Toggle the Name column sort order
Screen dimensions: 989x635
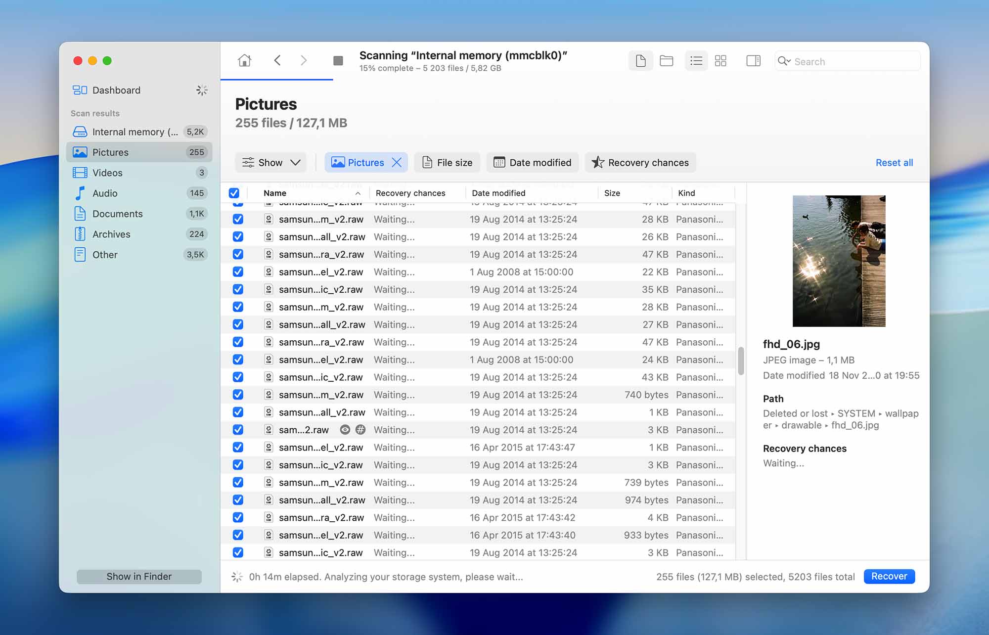(275, 193)
